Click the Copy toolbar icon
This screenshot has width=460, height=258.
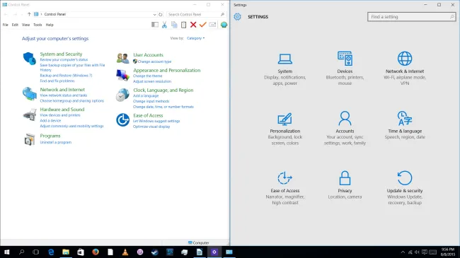click(174, 25)
